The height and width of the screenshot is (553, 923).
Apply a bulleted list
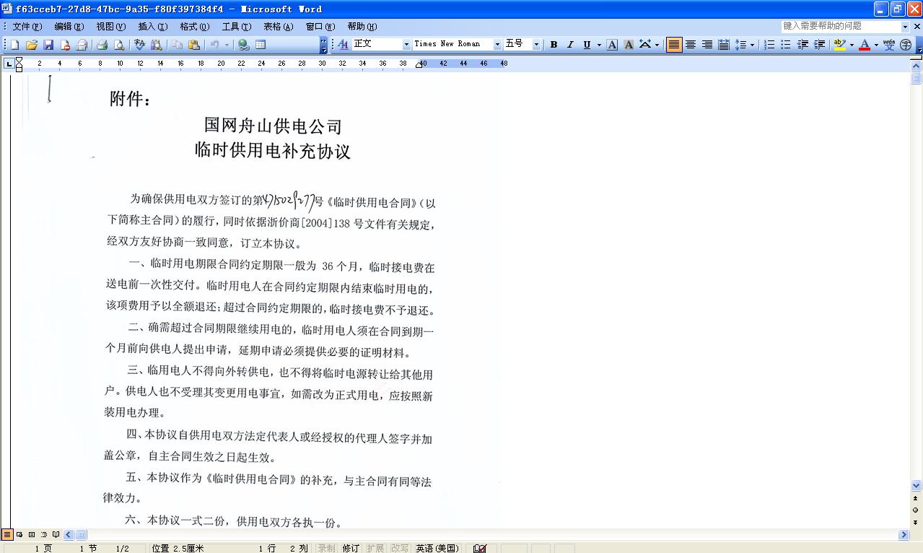[x=786, y=45]
